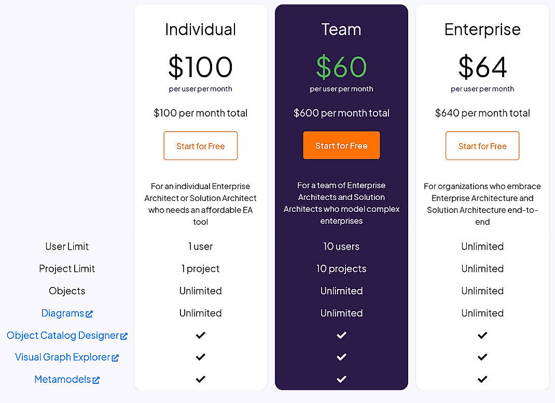The image size is (555, 403).
Task: Open the Diagrams link
Action: coord(62,313)
